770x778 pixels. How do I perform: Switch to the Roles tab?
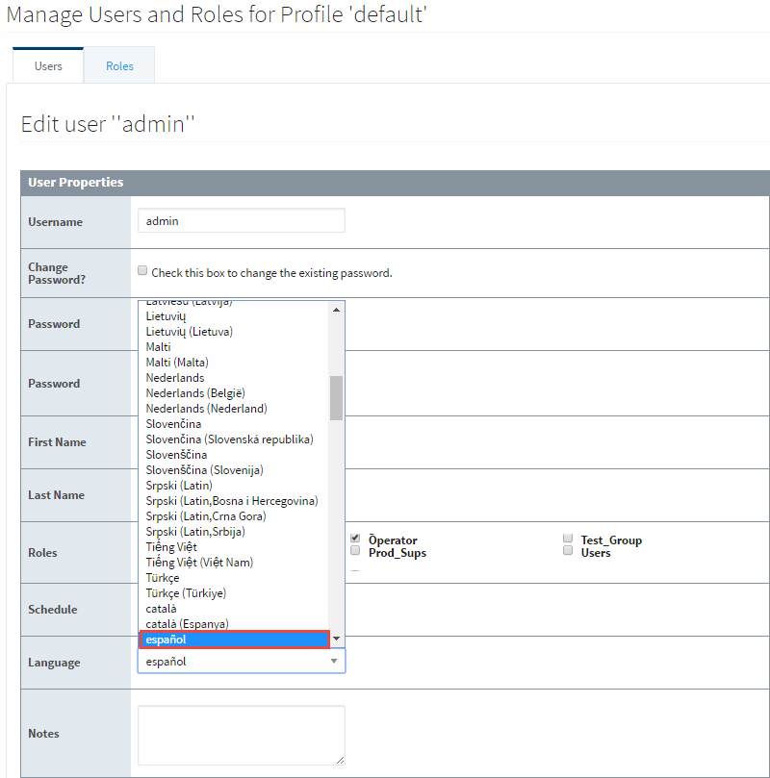[118, 65]
